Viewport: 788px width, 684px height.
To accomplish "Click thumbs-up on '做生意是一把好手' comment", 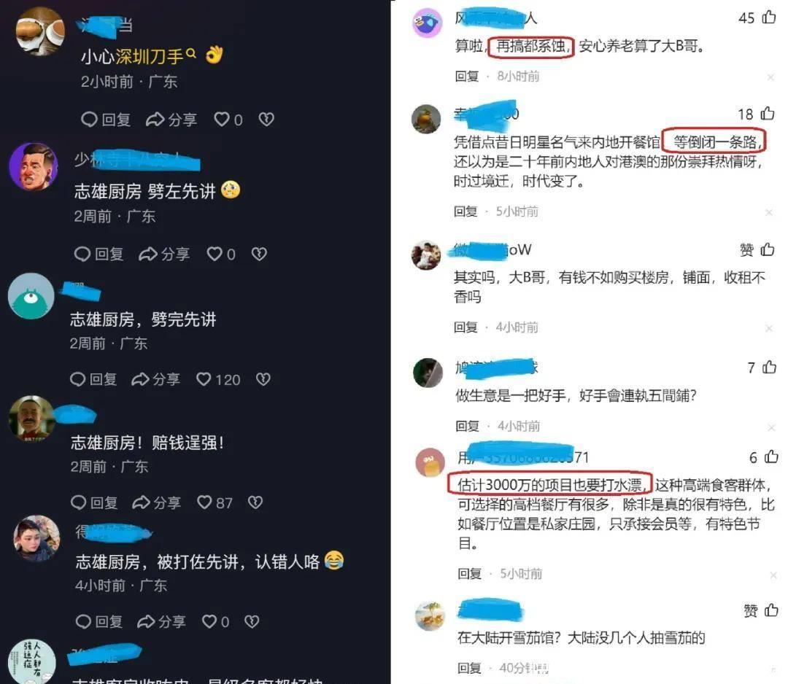I will pyautogui.click(x=770, y=367).
